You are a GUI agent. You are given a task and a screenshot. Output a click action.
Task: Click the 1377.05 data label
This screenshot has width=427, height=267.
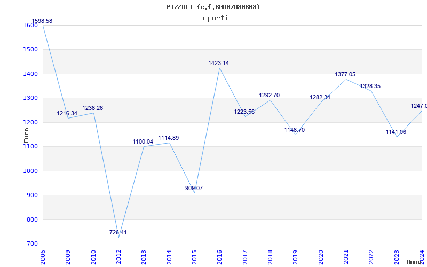(x=345, y=74)
